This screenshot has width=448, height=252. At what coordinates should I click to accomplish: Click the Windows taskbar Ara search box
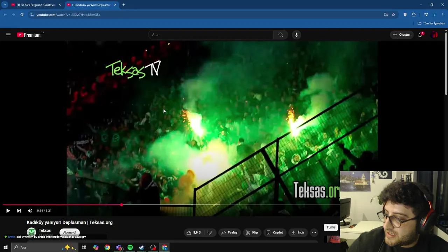point(45,247)
